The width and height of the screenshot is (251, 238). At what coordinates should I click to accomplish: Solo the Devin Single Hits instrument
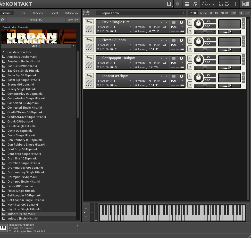(190, 23)
